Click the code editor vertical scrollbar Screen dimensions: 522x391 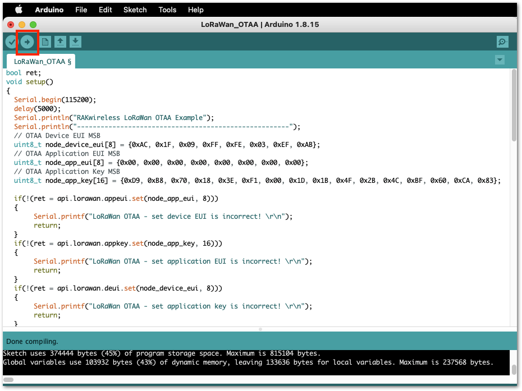tap(514, 106)
